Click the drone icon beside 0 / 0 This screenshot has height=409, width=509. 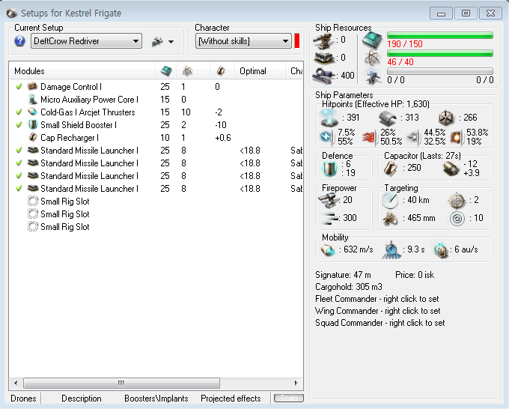[x=372, y=76]
